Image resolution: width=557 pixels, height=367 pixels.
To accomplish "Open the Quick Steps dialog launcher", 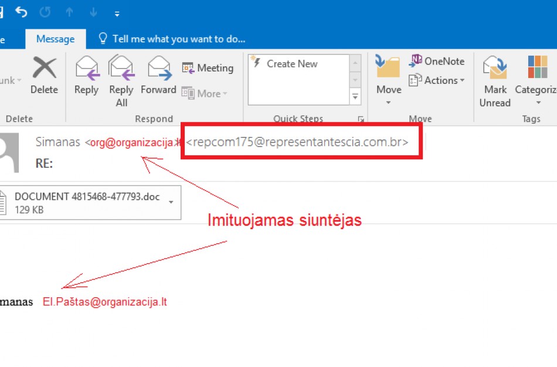I will click(x=360, y=119).
